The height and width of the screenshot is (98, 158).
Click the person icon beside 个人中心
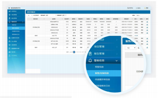pyautogui.click(x=9, y=56)
